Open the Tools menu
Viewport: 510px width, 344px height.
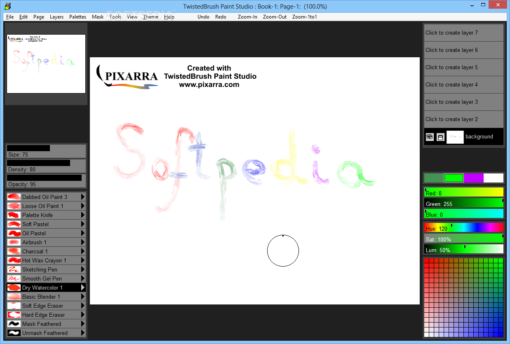[x=115, y=17]
